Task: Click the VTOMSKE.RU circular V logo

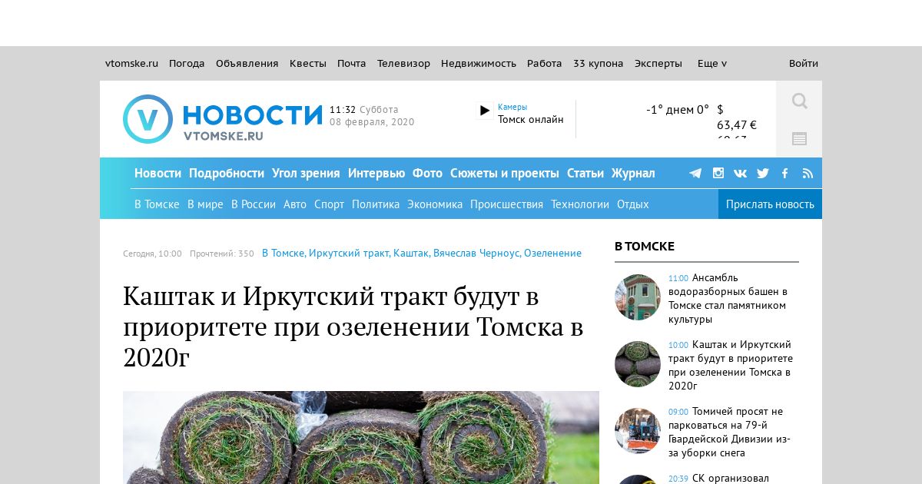Action: coord(148,119)
